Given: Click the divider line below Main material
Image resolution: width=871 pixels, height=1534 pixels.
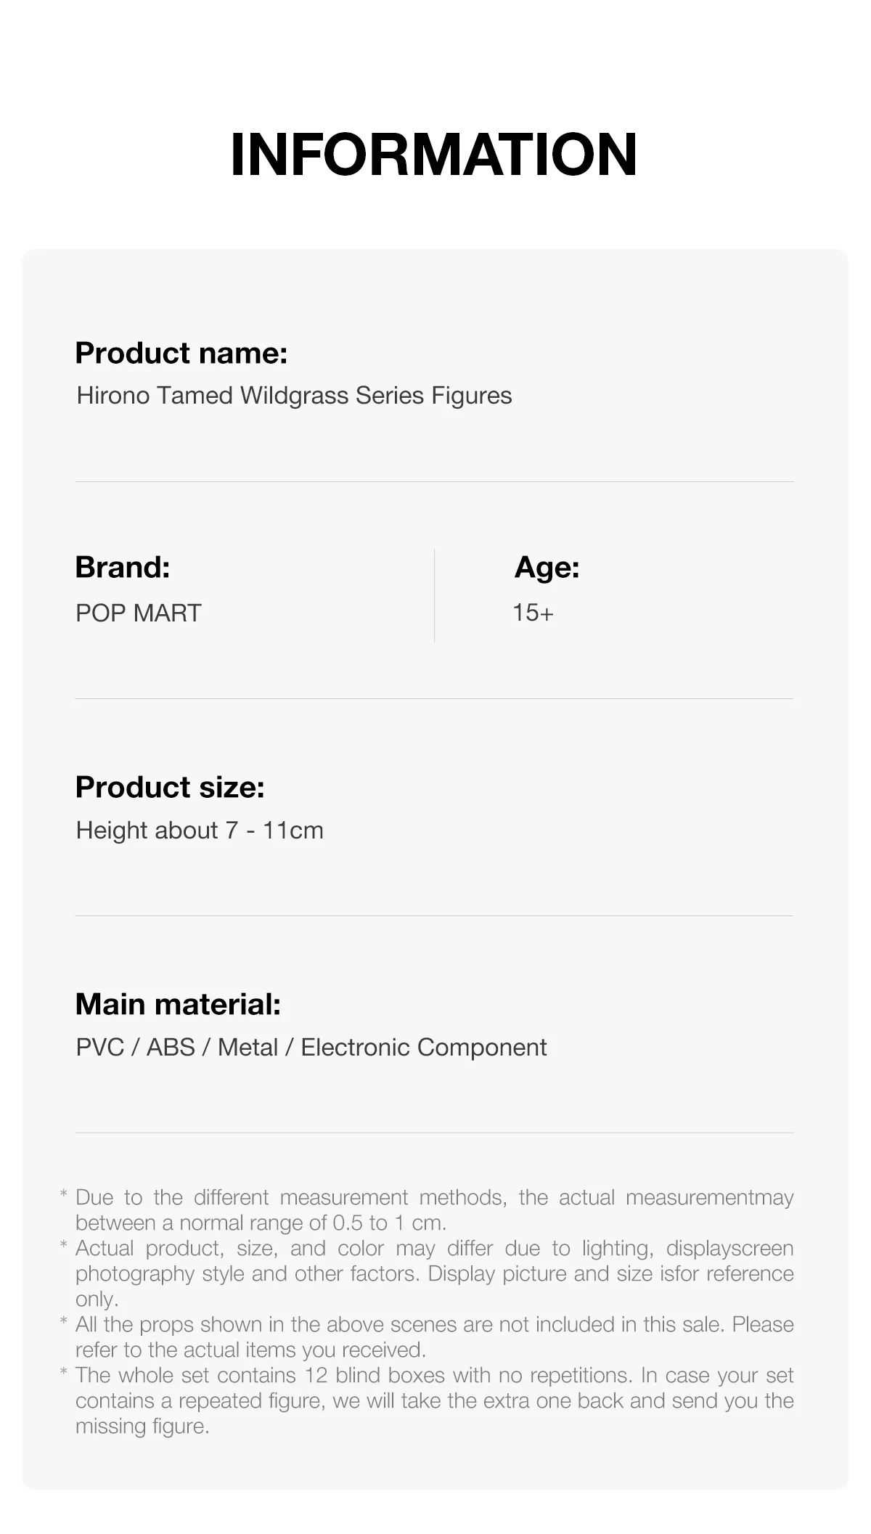Looking at the screenshot, I should coord(434,1133).
